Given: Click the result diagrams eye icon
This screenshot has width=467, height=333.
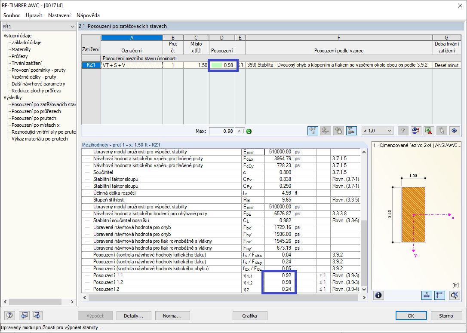Looking at the screenshot, I should tap(416, 131).
